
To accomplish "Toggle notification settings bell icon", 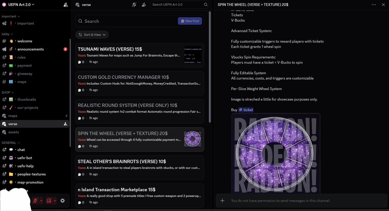I will (x=134, y=5).
